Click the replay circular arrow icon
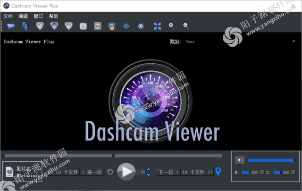The height and width of the screenshot is (191, 302). [110, 172]
